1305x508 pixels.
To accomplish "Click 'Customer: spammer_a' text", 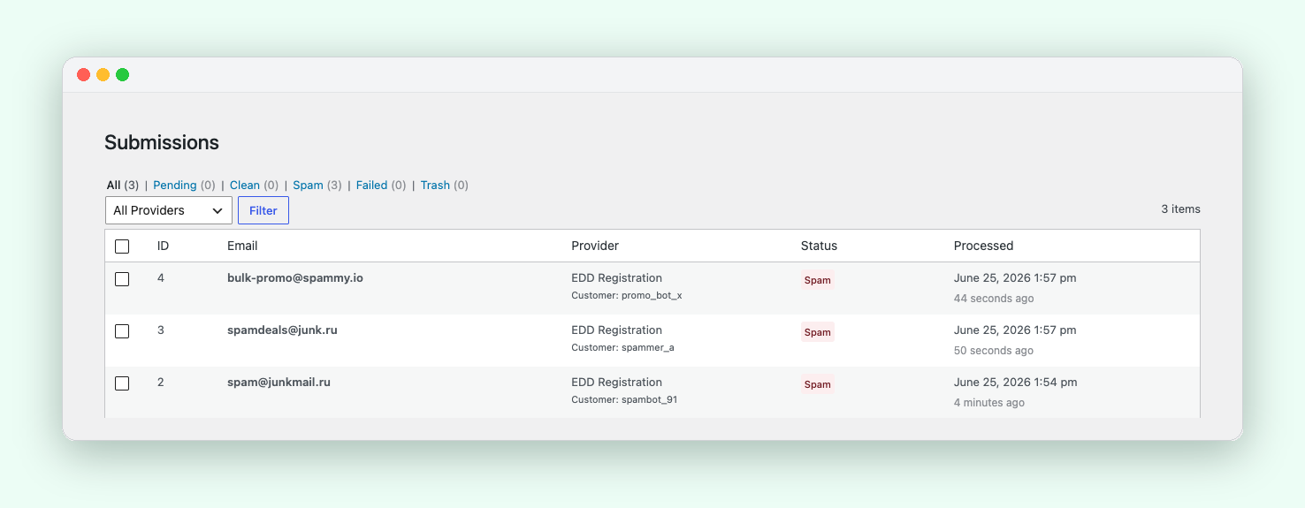I will [x=622, y=347].
